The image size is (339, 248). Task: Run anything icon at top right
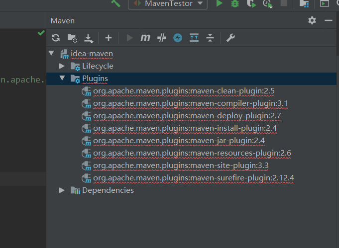(x=324, y=3)
